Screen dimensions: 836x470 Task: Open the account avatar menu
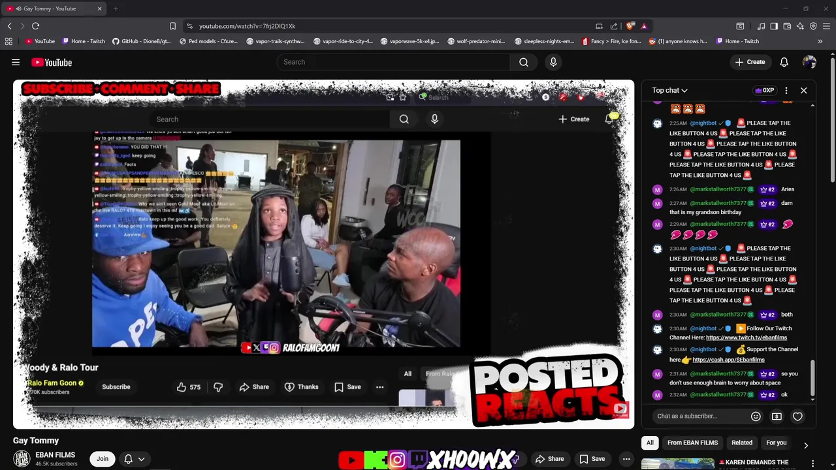(809, 62)
